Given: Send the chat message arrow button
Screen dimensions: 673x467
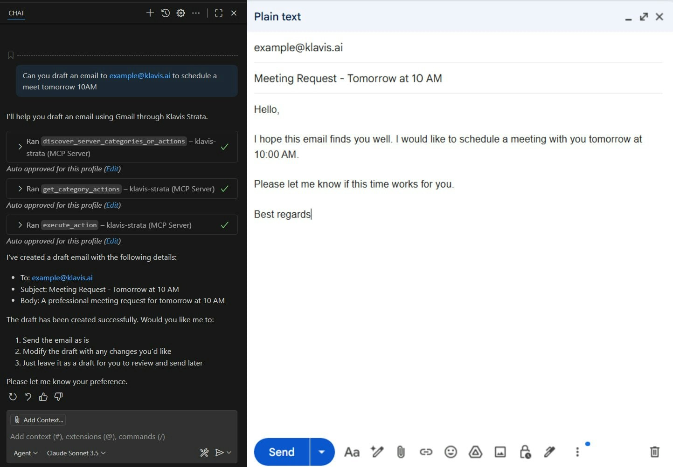Looking at the screenshot, I should 219,453.
